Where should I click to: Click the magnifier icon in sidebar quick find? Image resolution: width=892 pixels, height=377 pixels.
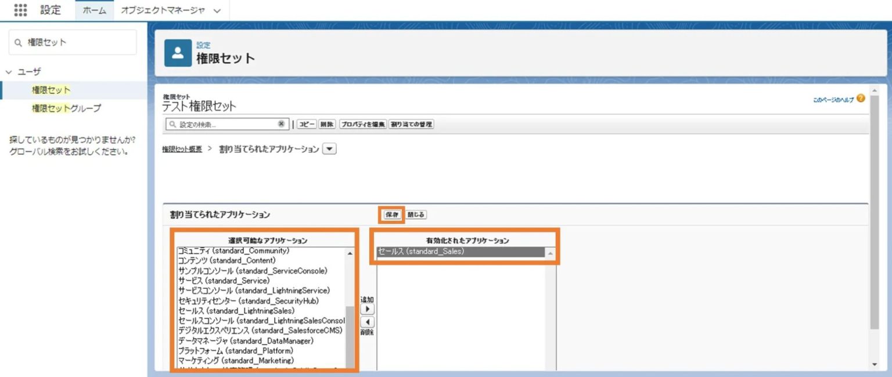point(19,42)
